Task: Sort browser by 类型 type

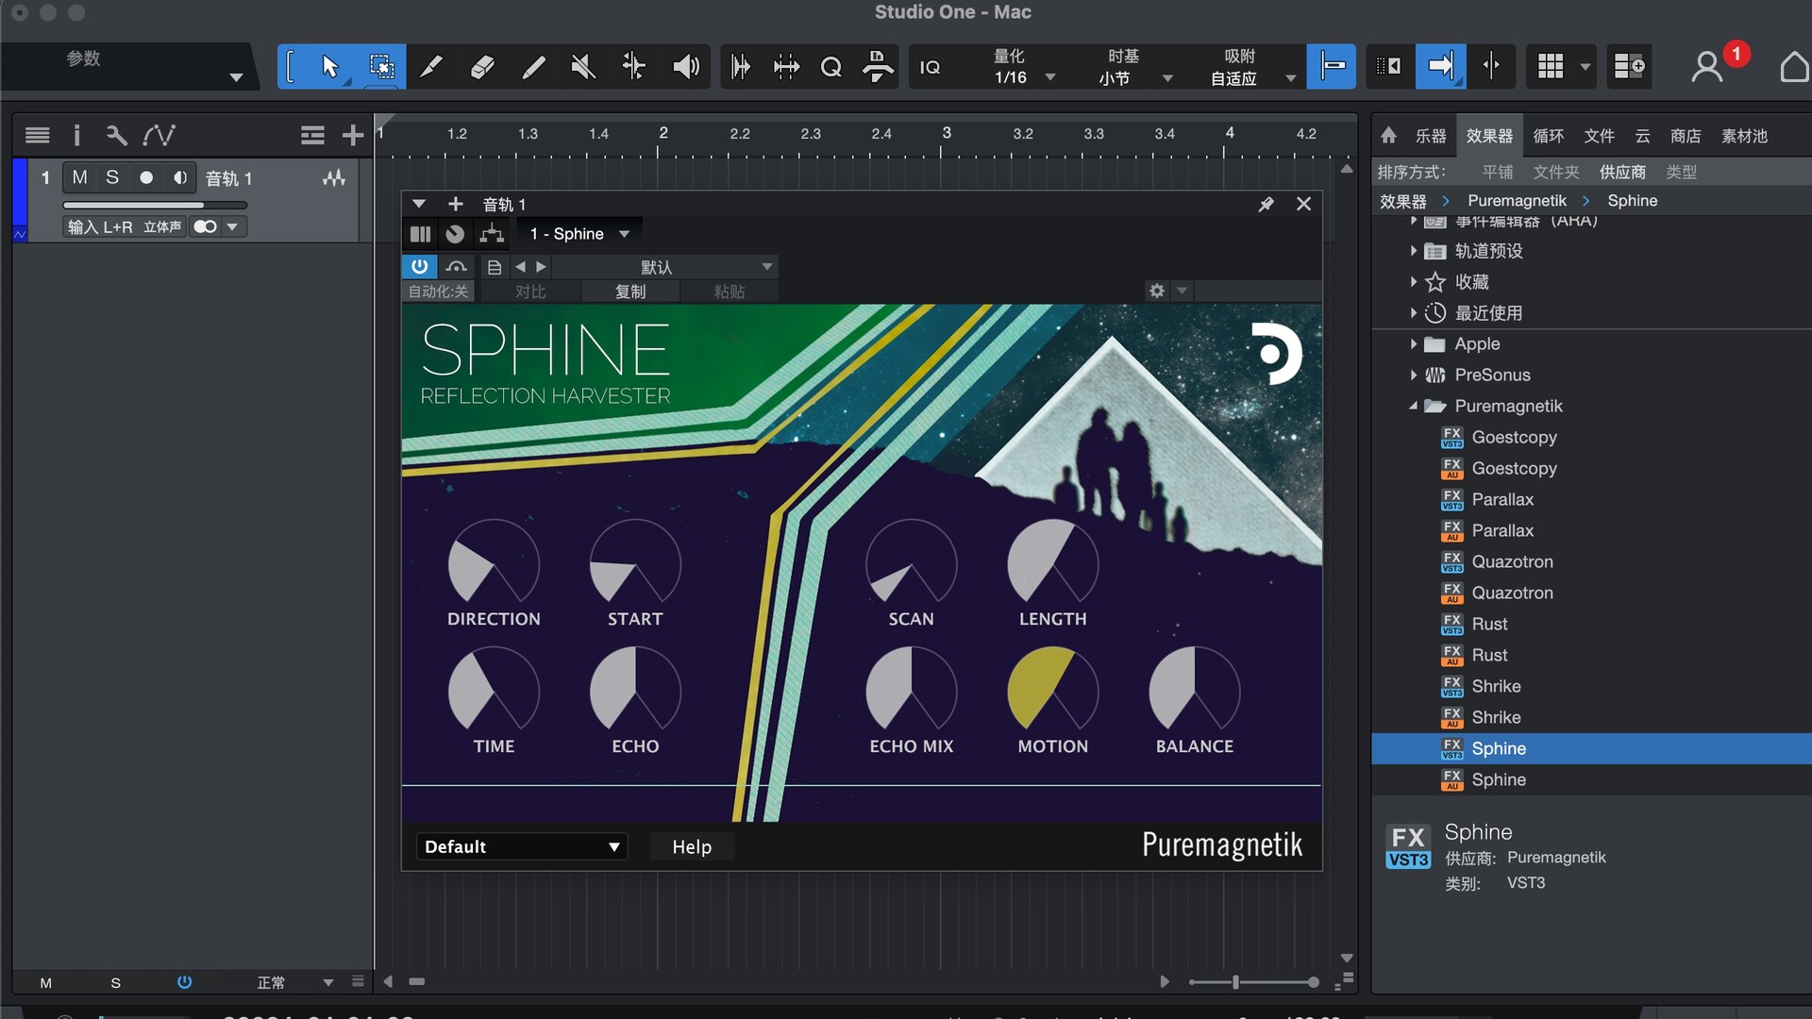Action: (x=1682, y=172)
